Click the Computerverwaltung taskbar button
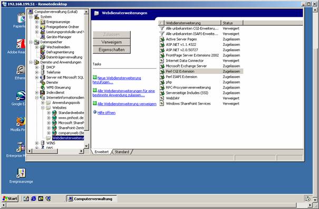 92,199
